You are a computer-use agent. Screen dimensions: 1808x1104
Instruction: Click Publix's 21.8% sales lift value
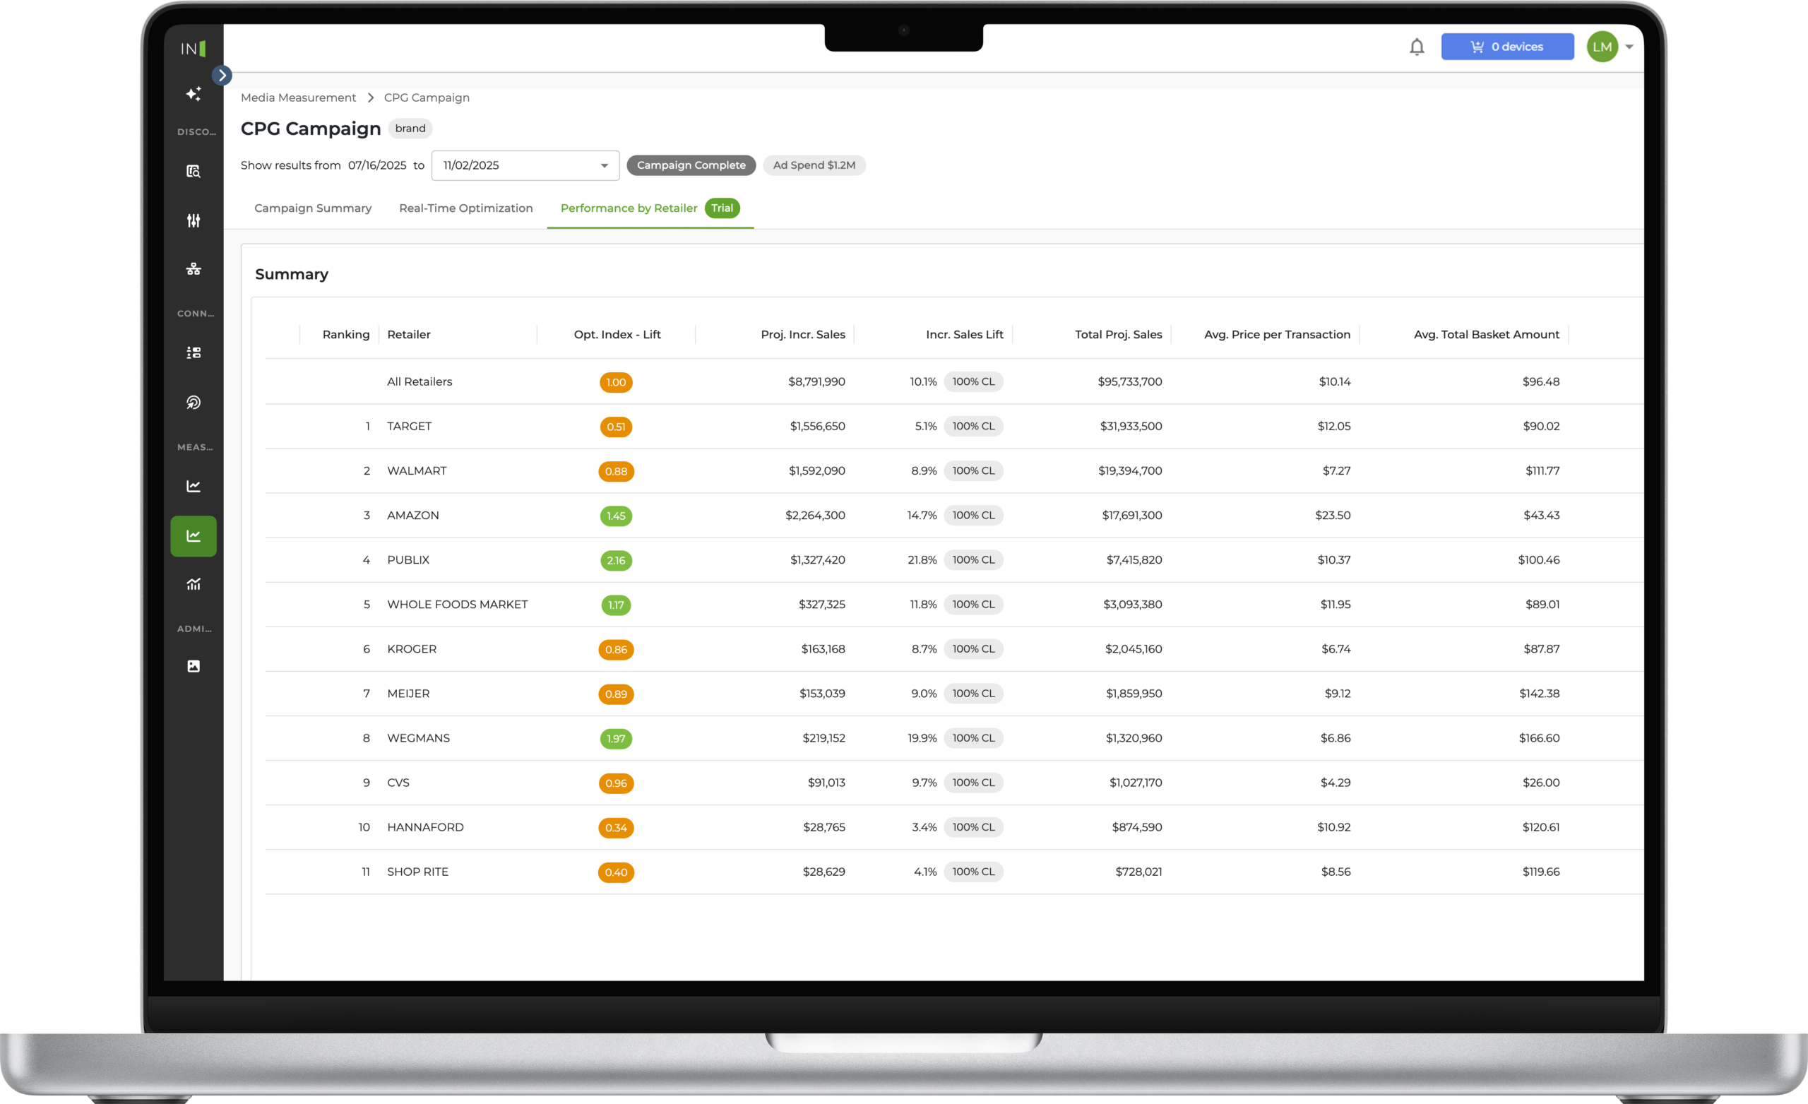[x=922, y=560]
